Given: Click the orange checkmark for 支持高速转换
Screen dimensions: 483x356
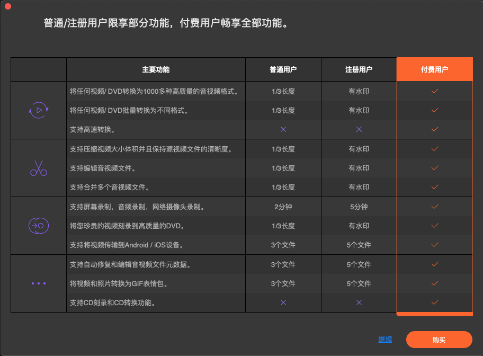Looking at the screenshot, I should coord(434,129).
